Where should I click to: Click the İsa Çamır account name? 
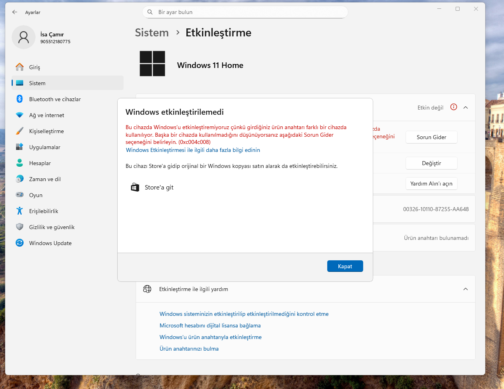52,34
